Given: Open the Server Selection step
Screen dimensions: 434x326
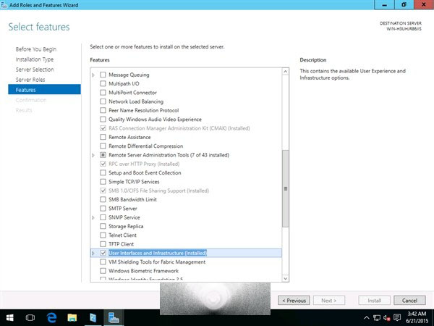Looking at the screenshot, I should pyautogui.click(x=35, y=70).
